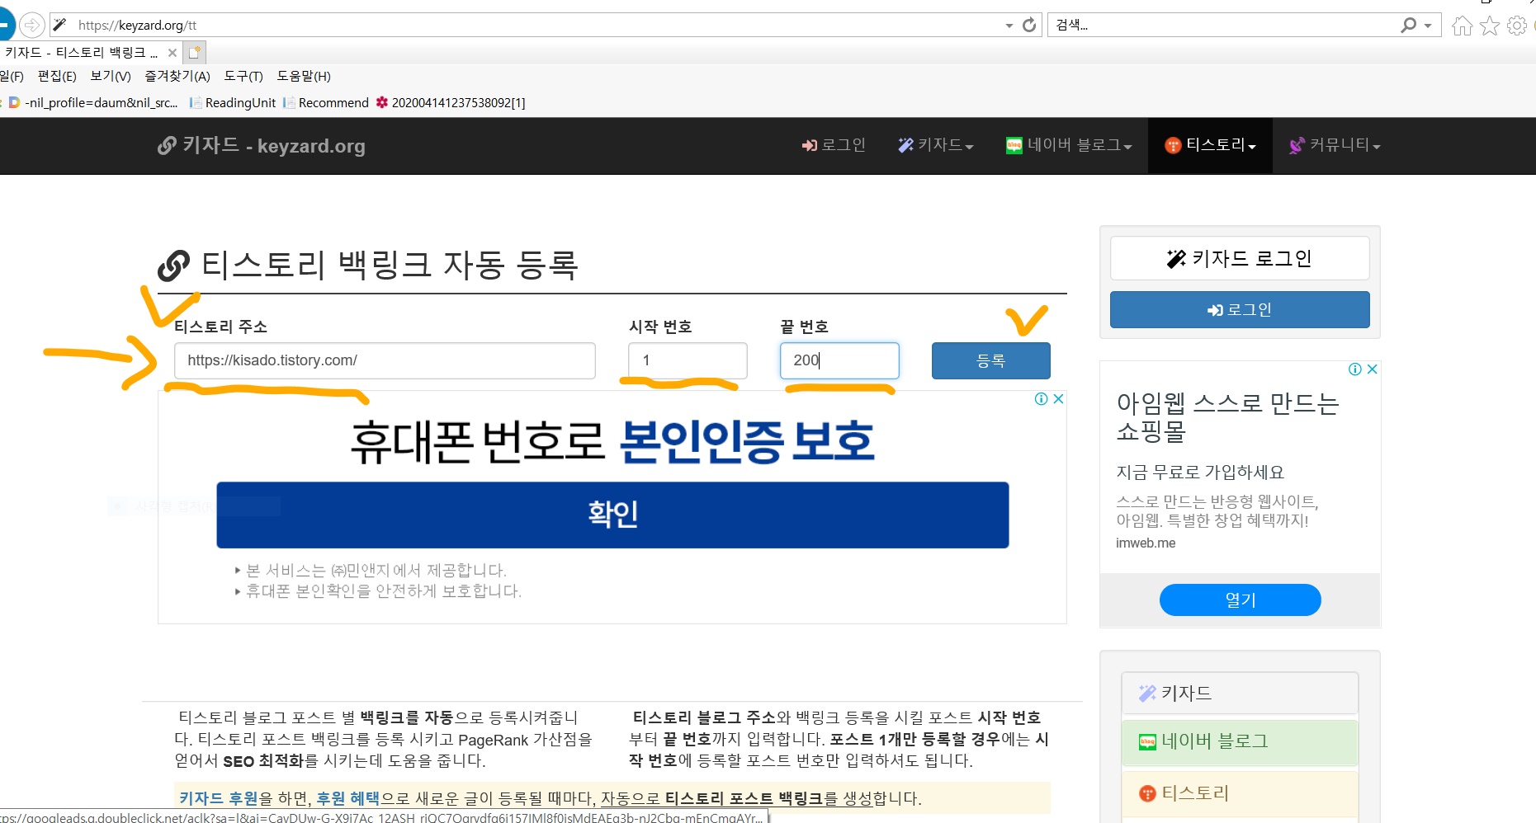Click 아임웹 스스로 만드는 쇼핑몰 ad title
Viewport: 1536px width, 823px height.
point(1227,416)
